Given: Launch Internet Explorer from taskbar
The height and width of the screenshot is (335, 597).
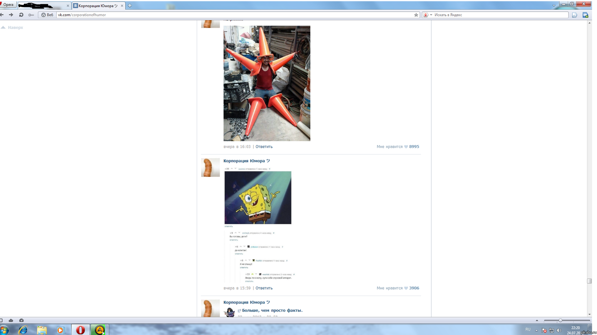Looking at the screenshot, I should pyautogui.click(x=23, y=330).
